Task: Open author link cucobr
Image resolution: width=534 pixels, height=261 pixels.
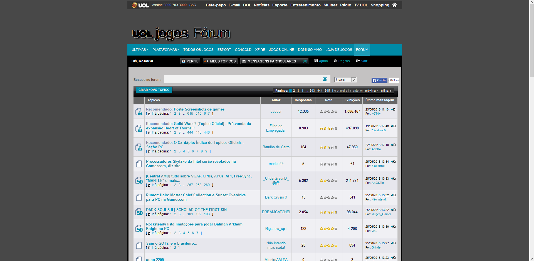Action: [276, 112]
